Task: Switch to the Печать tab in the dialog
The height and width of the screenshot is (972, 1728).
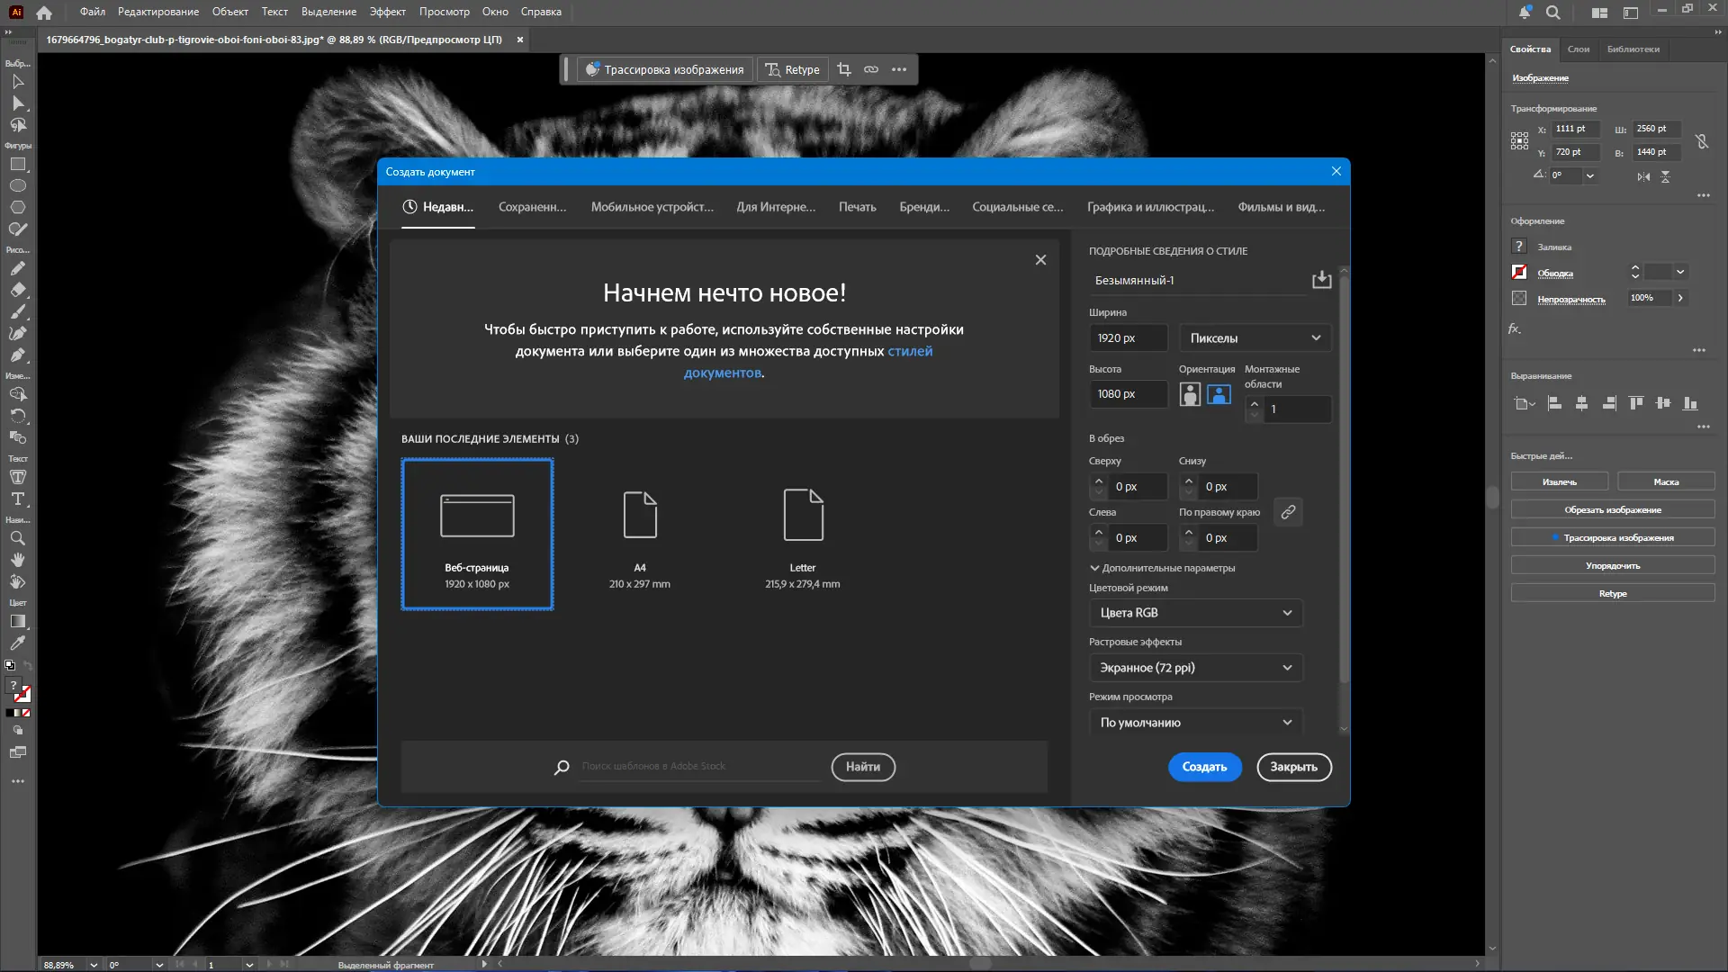Action: (857, 207)
